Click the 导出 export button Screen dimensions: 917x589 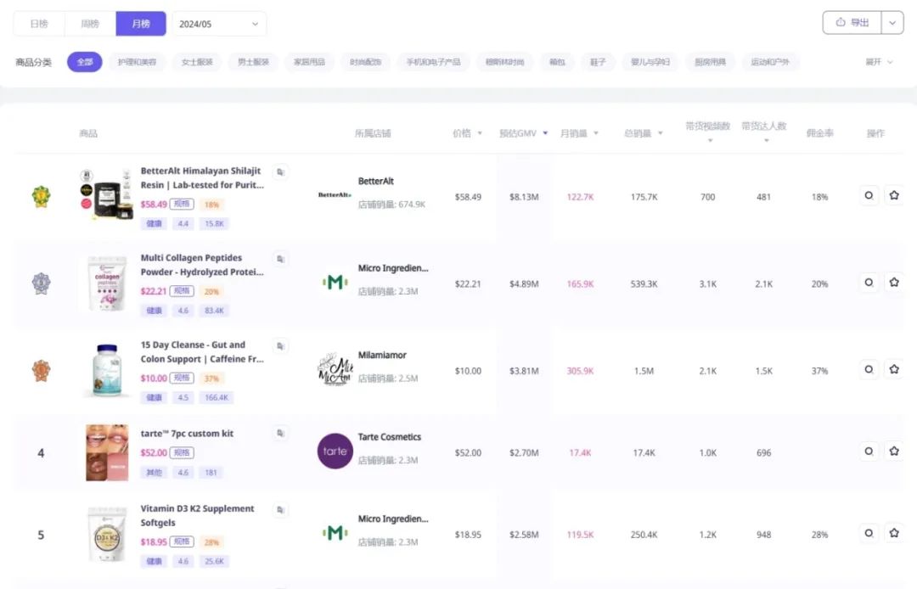click(852, 23)
